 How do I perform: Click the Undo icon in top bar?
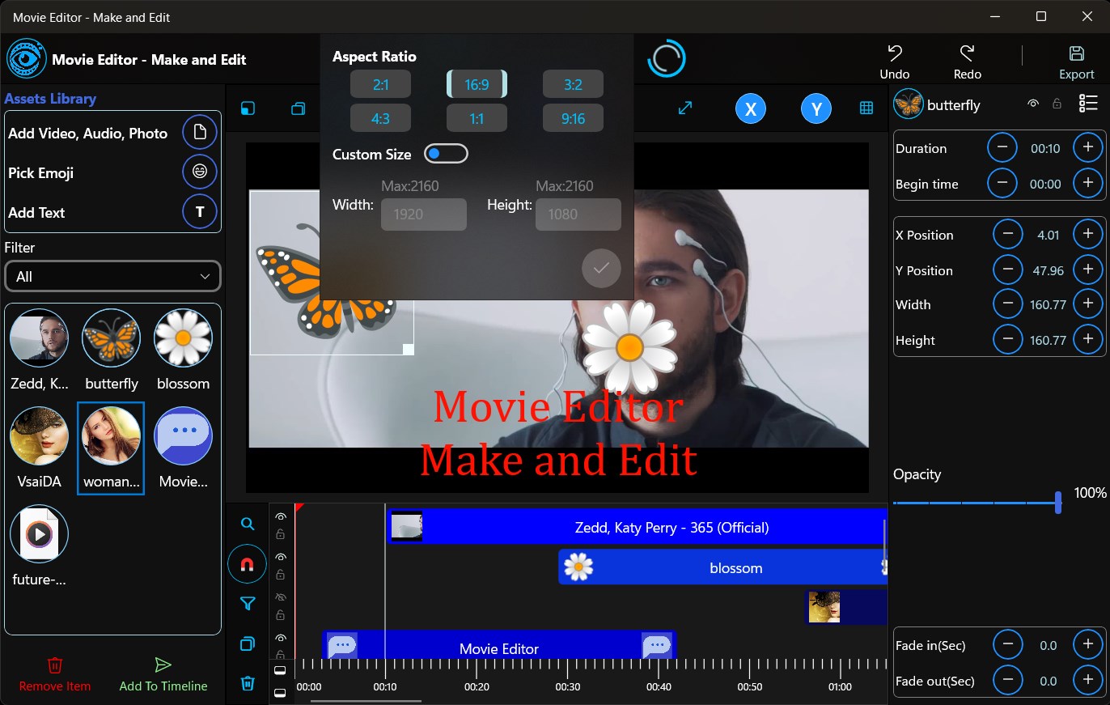tap(894, 53)
